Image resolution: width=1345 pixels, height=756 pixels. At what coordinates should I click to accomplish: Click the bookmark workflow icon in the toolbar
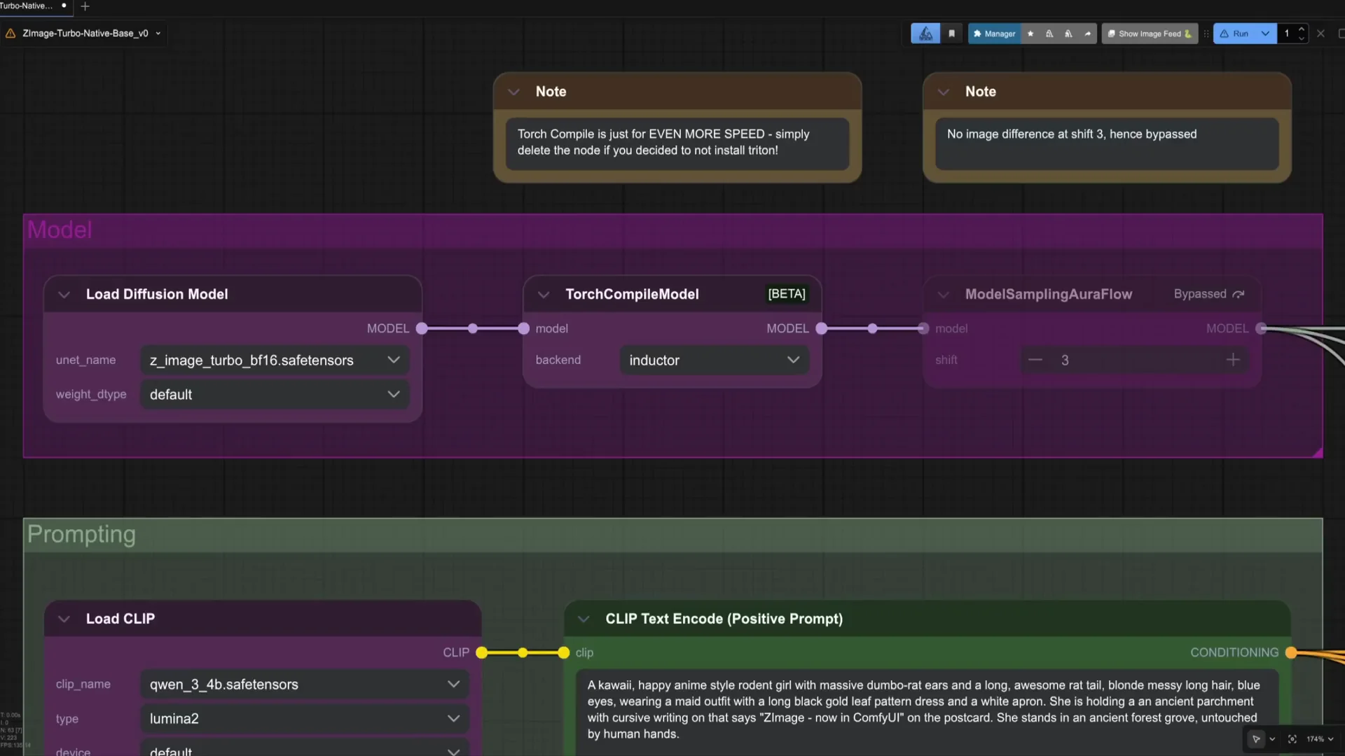[x=951, y=33]
